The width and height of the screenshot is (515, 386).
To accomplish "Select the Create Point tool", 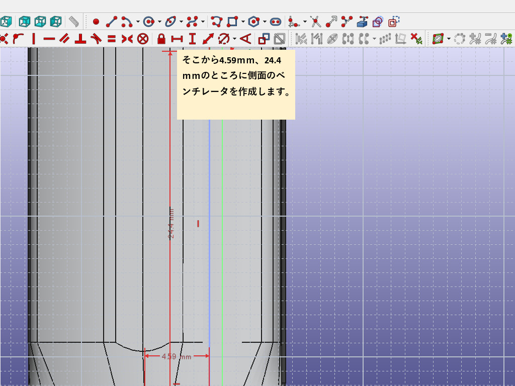I will pos(96,22).
